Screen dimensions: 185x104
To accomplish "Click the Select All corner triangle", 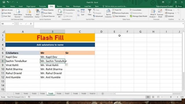I will pyautogui.click(x=3, y=31).
